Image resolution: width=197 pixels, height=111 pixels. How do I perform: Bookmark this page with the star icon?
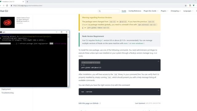186,6
